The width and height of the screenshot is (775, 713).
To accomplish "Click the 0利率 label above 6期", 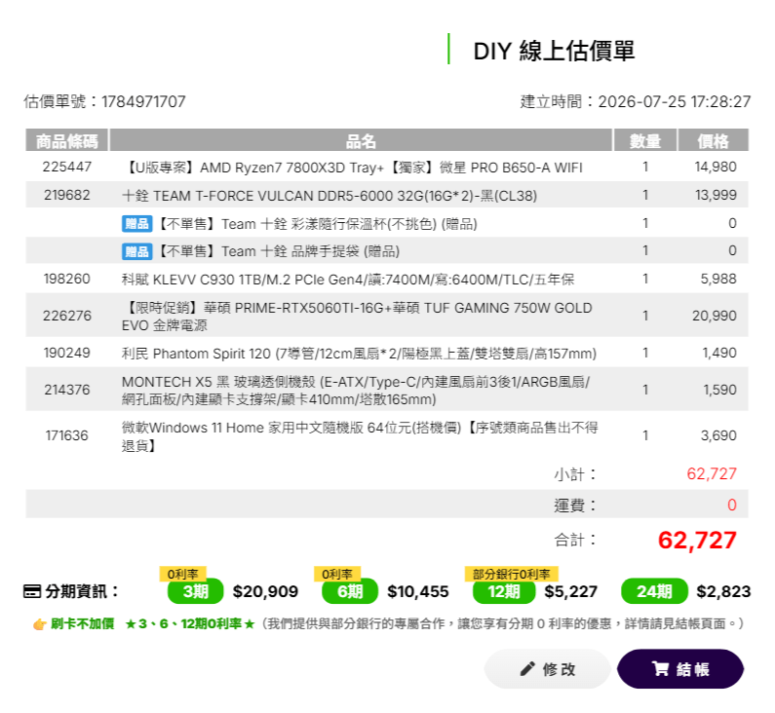I will (x=337, y=574).
